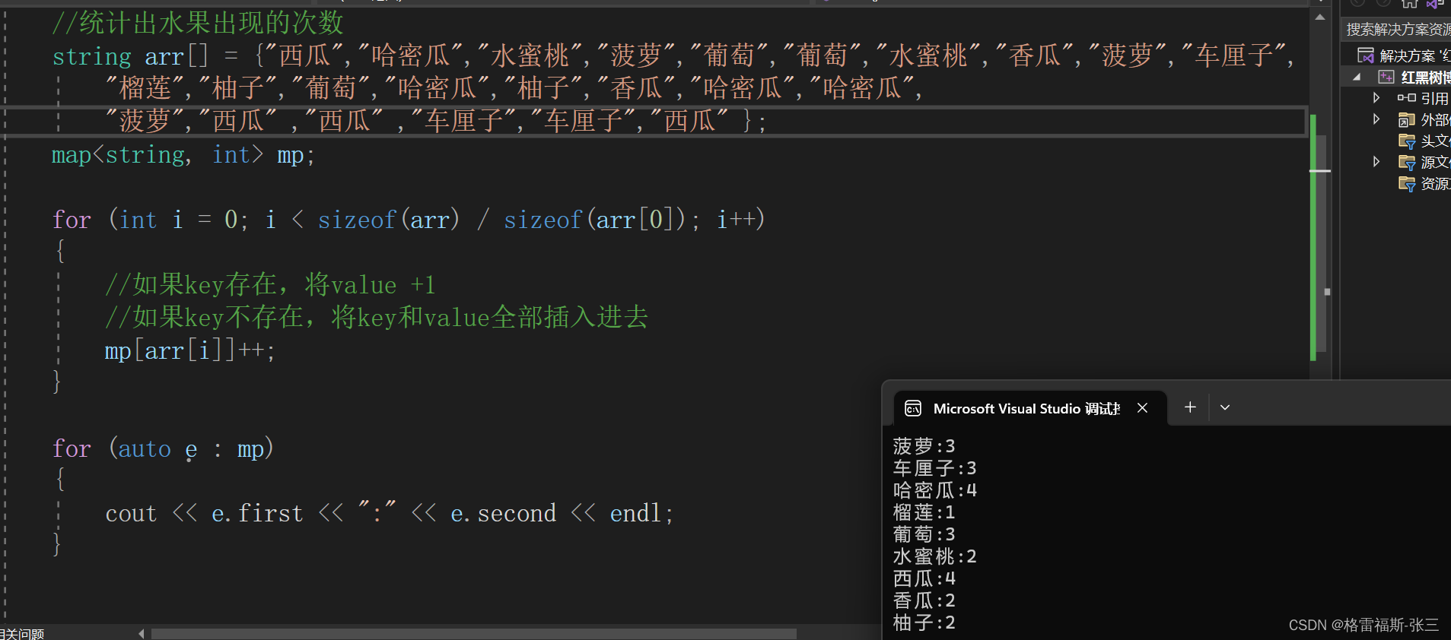Click the comment //统计出水果出现的次数
The width and height of the screenshot is (1451, 640).
click(x=198, y=23)
